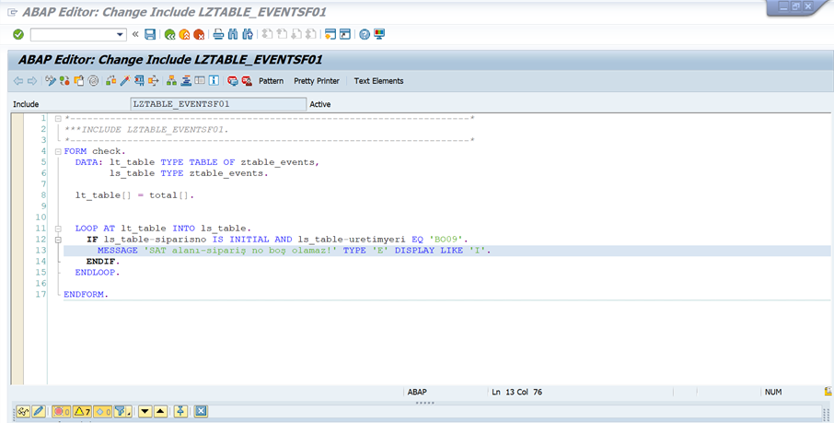This screenshot has height=423, width=834.
Task: Click the Find binoculars icon
Action: [x=233, y=35]
